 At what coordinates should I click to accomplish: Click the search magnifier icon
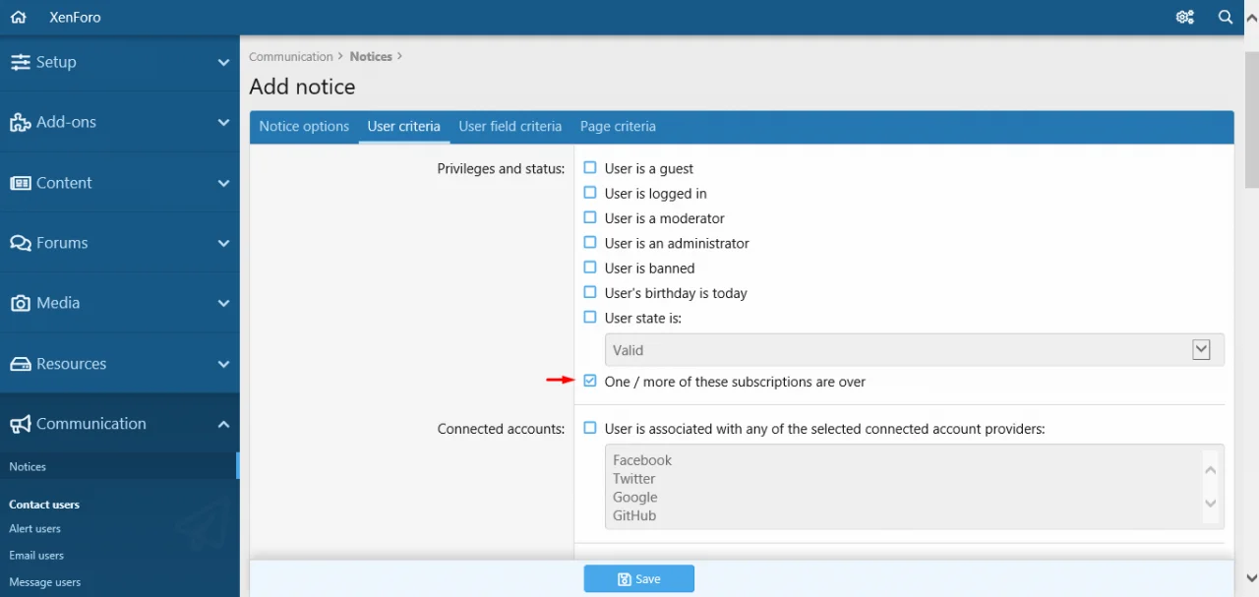(1226, 17)
